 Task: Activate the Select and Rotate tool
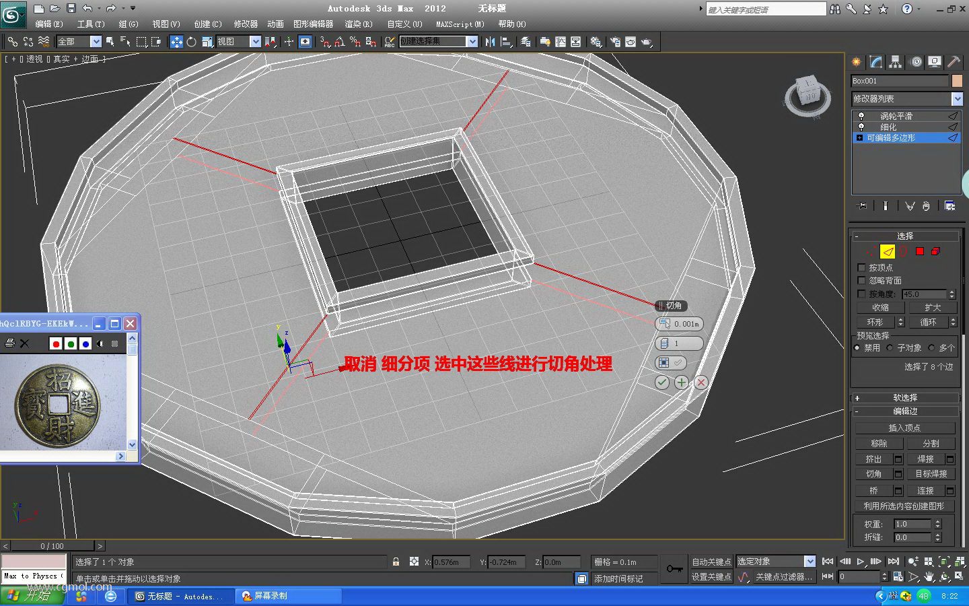pyautogui.click(x=192, y=42)
